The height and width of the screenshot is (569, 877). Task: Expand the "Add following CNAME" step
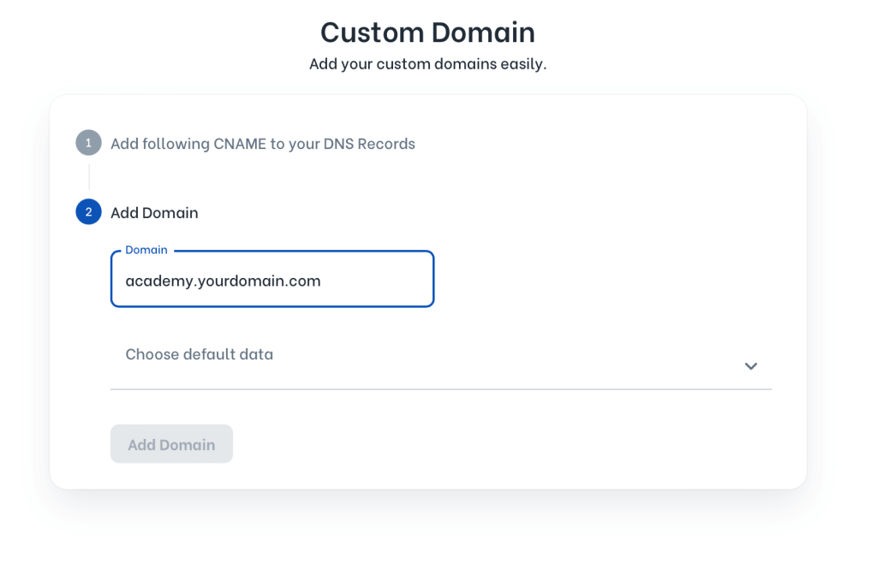coord(262,144)
